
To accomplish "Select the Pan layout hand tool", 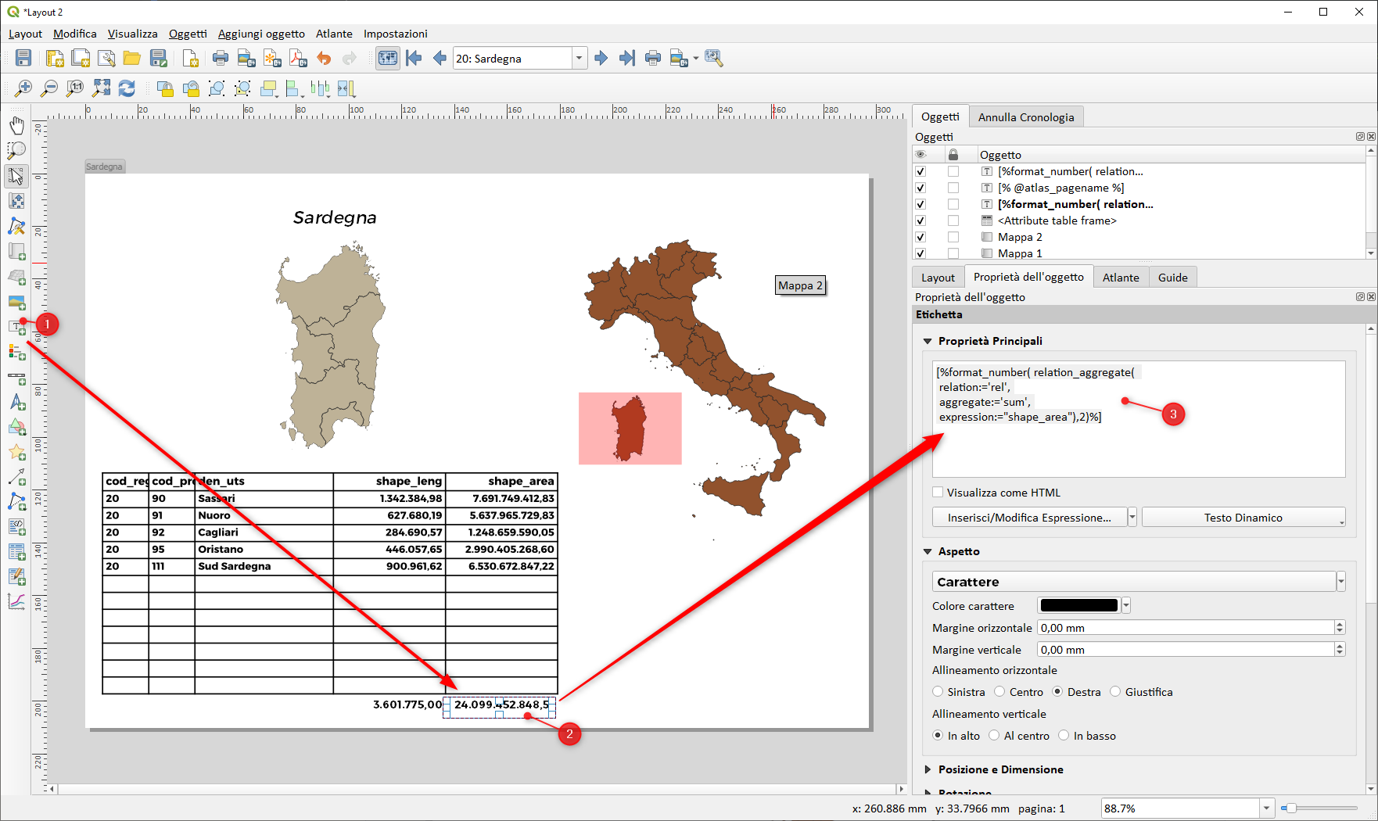I will [16, 125].
